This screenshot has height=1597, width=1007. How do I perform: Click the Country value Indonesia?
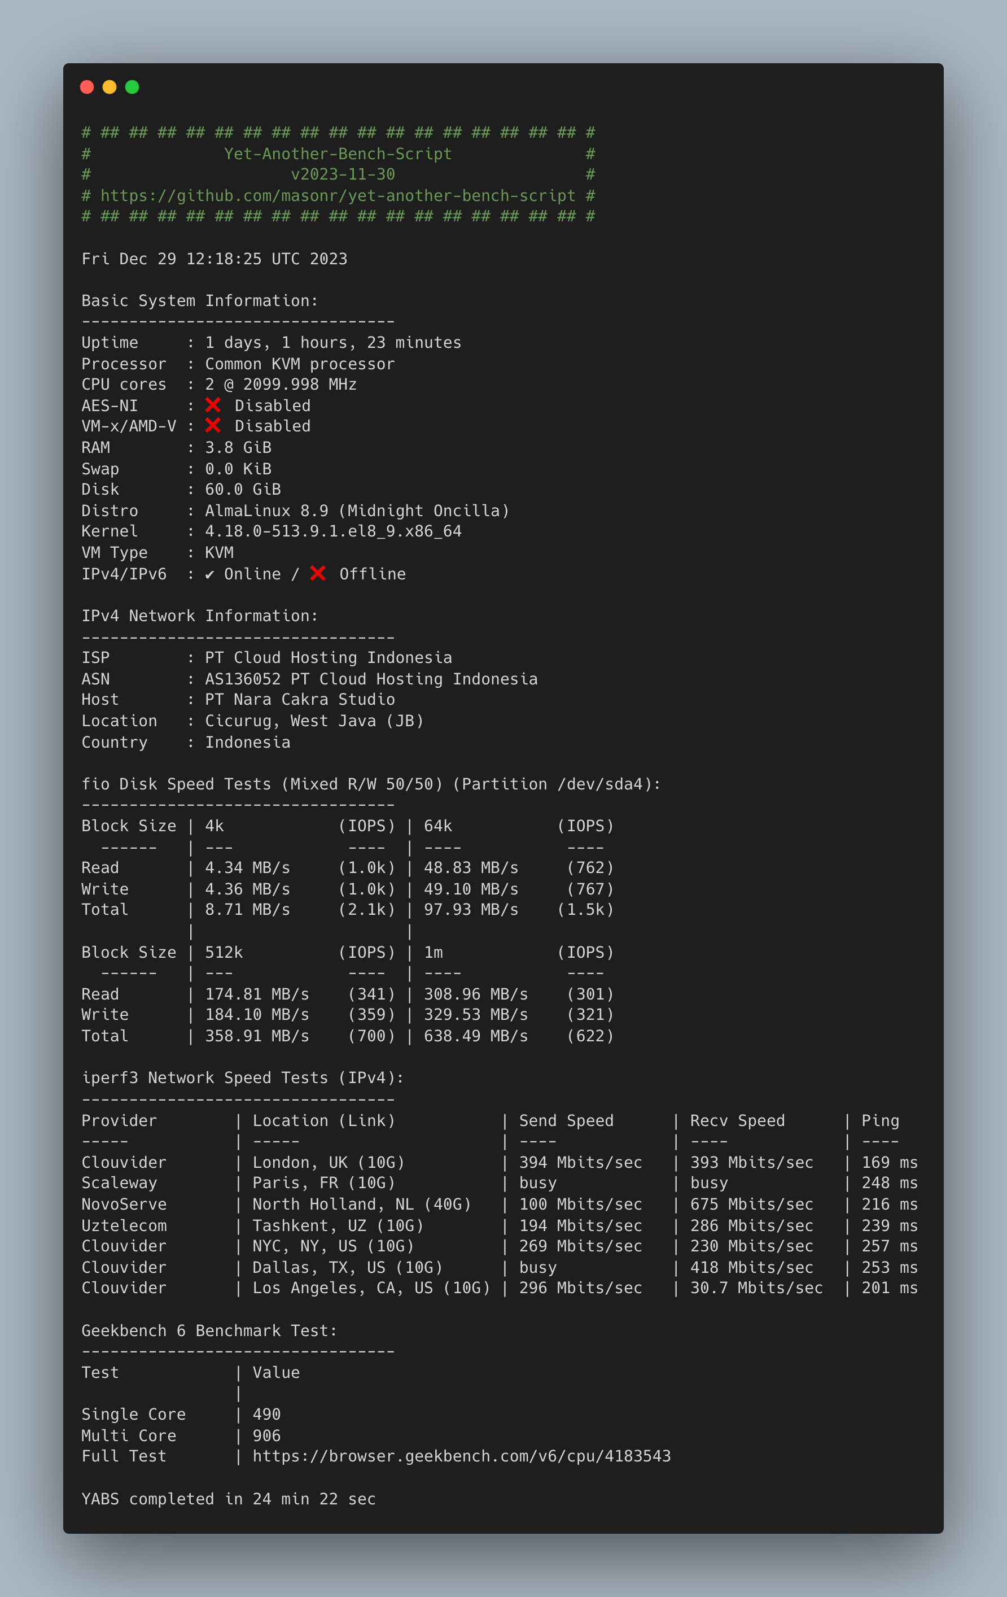pyautogui.click(x=247, y=742)
